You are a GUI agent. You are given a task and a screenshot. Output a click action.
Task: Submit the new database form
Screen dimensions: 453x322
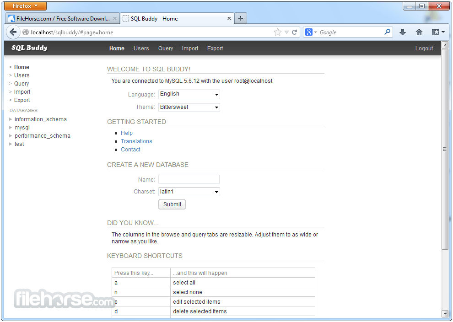[x=172, y=204]
